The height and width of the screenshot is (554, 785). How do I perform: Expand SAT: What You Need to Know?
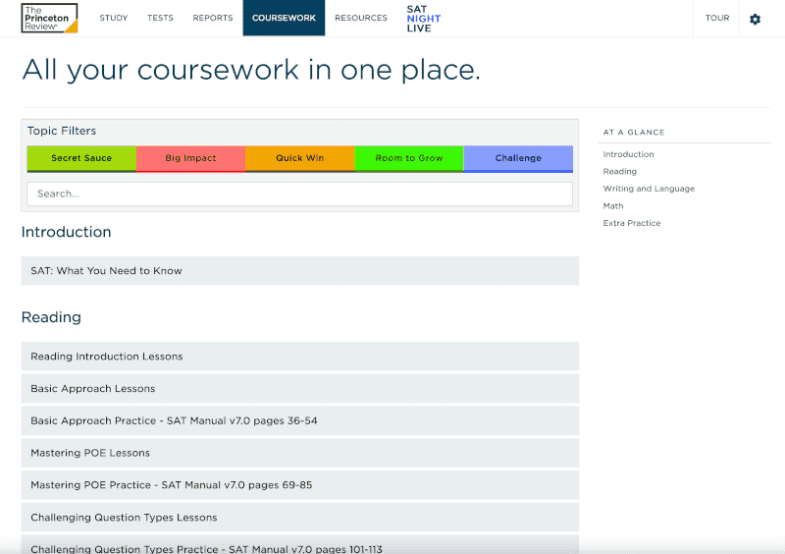tap(299, 271)
